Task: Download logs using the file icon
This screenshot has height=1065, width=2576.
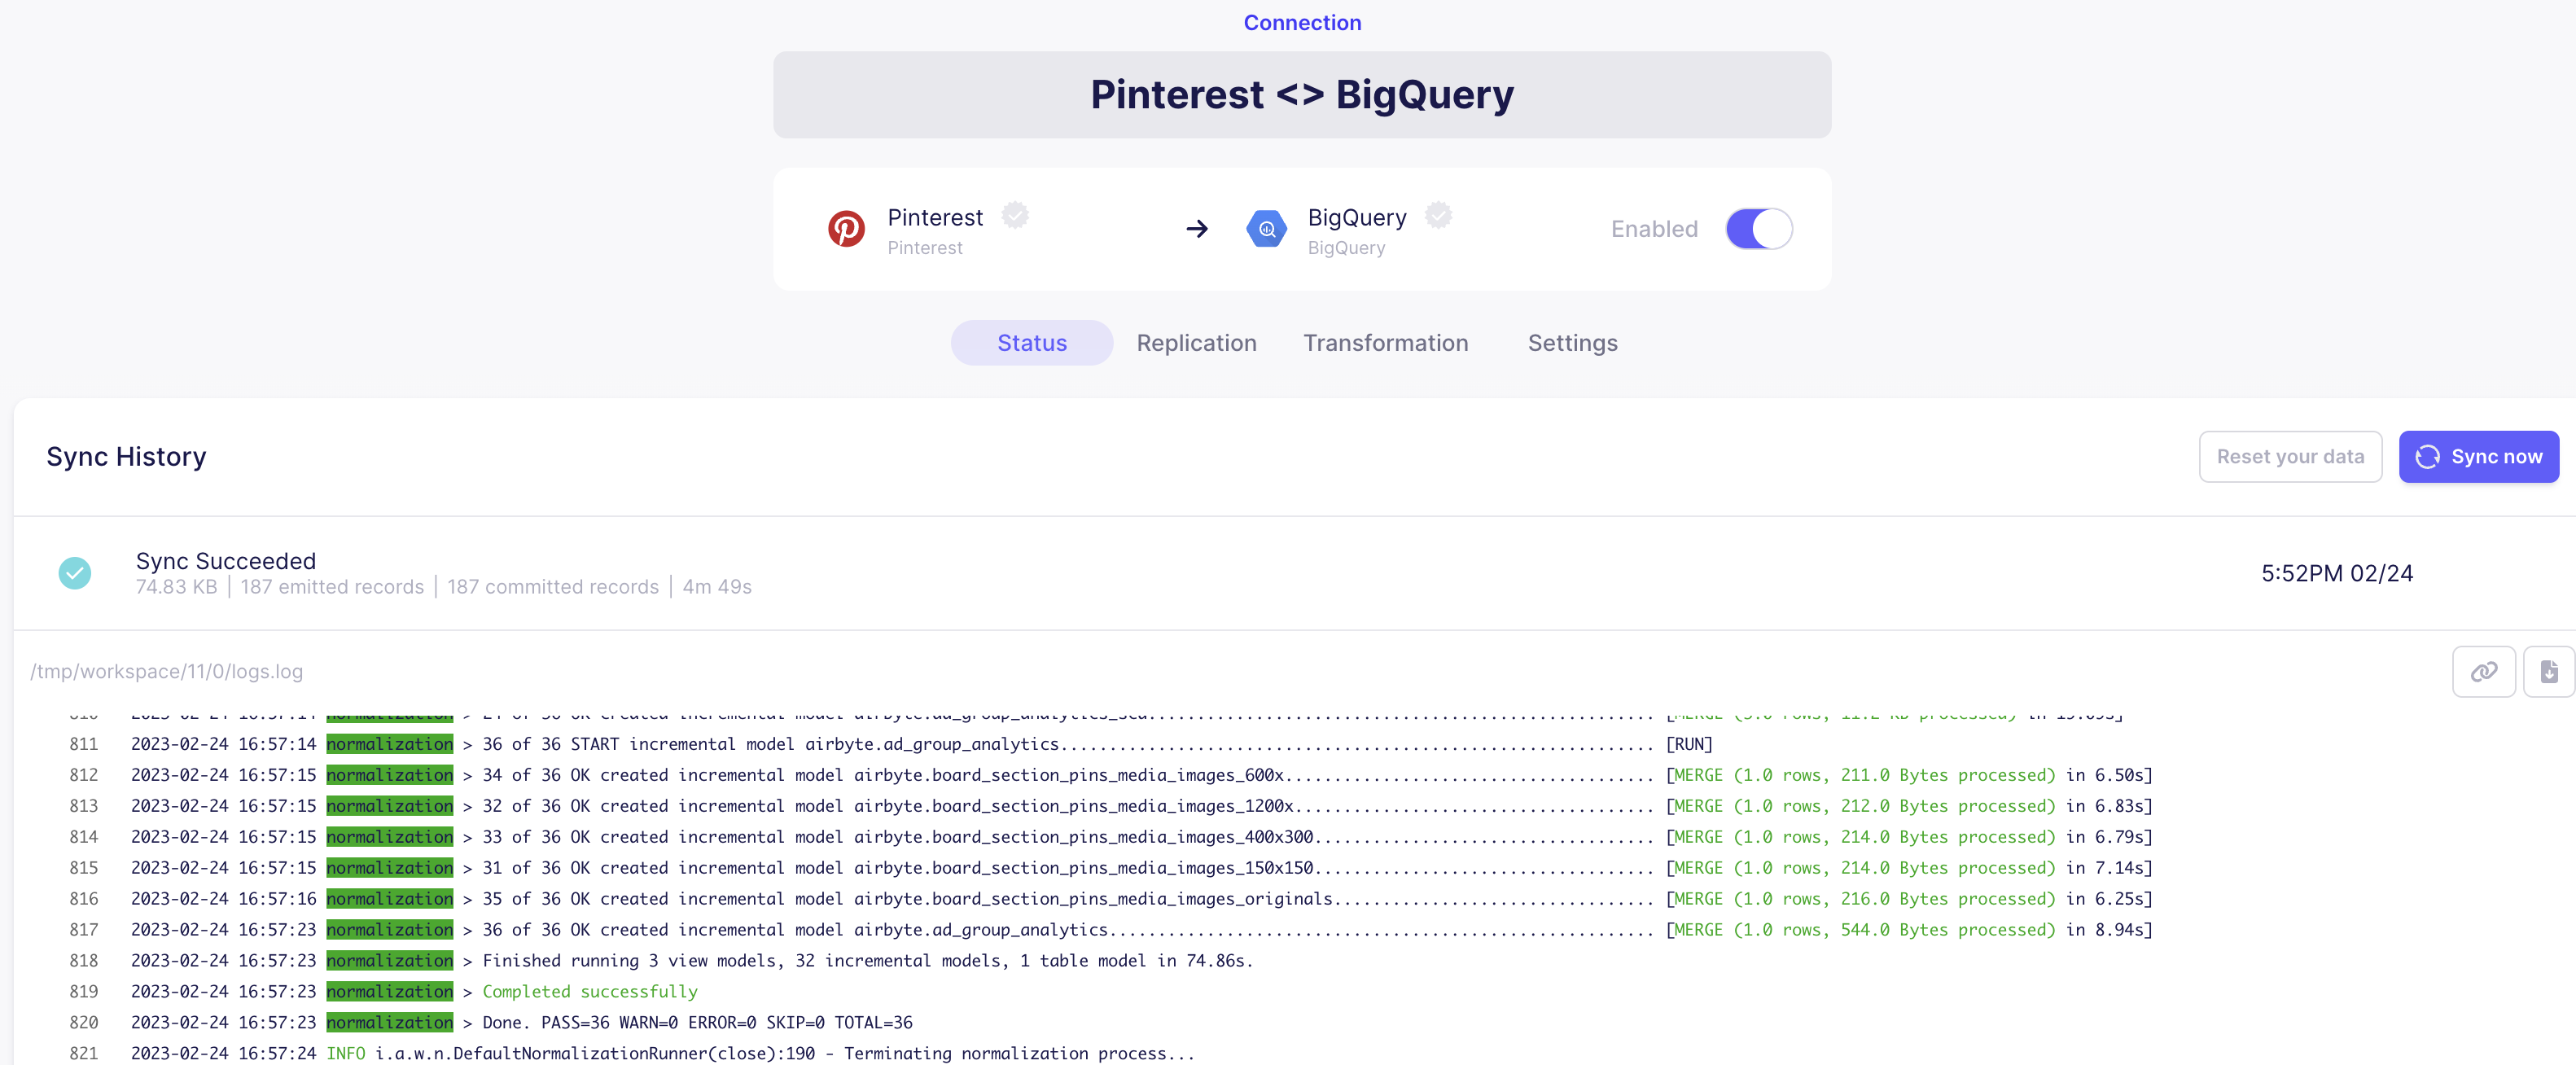Action: pyautogui.click(x=2548, y=671)
